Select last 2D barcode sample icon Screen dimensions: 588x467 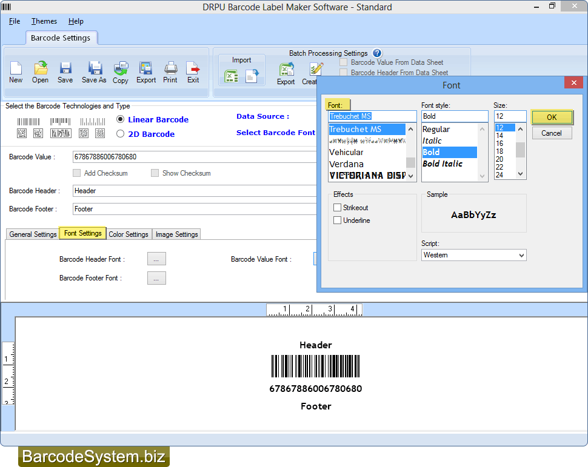click(100, 133)
